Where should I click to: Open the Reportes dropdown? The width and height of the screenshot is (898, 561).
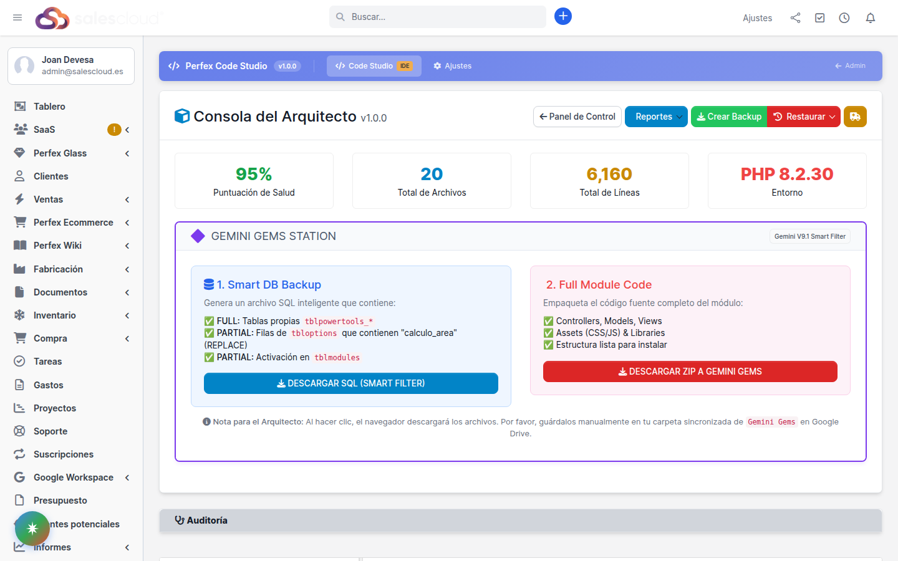pyautogui.click(x=656, y=117)
